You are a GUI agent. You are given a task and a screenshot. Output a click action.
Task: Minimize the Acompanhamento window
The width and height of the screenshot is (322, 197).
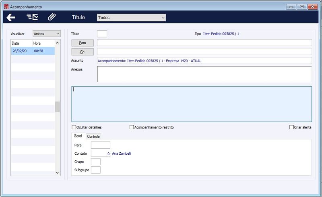pyautogui.click(x=291, y=7)
